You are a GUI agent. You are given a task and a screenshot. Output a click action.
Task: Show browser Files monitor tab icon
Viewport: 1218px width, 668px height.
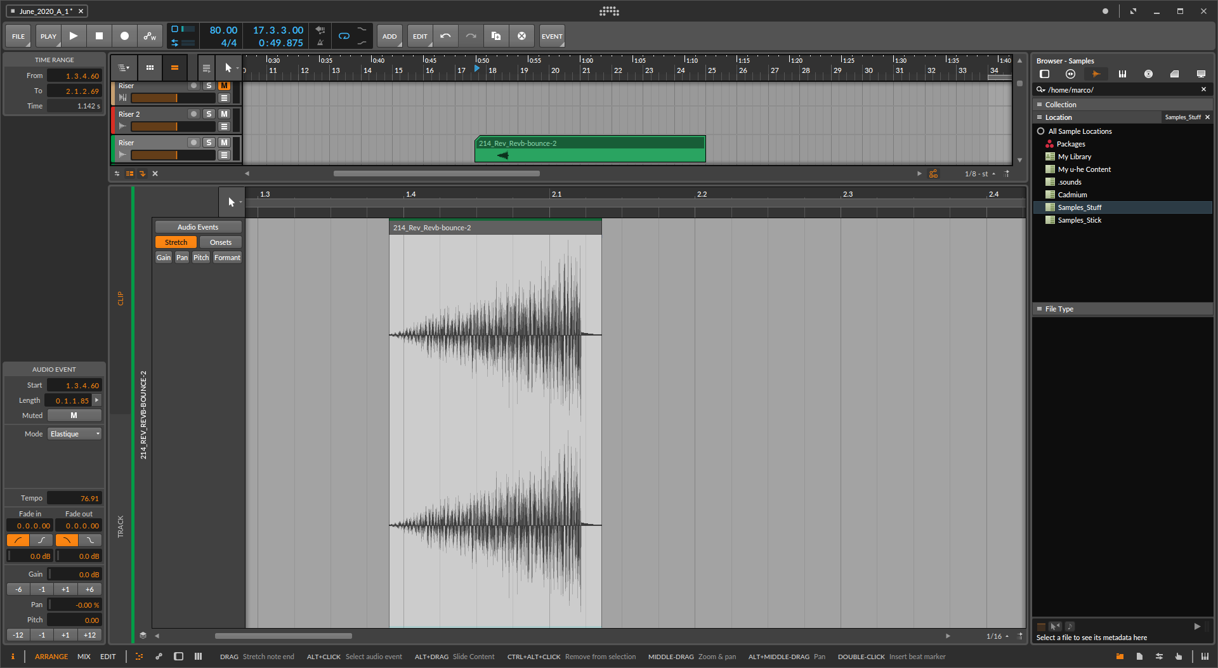tap(1200, 74)
